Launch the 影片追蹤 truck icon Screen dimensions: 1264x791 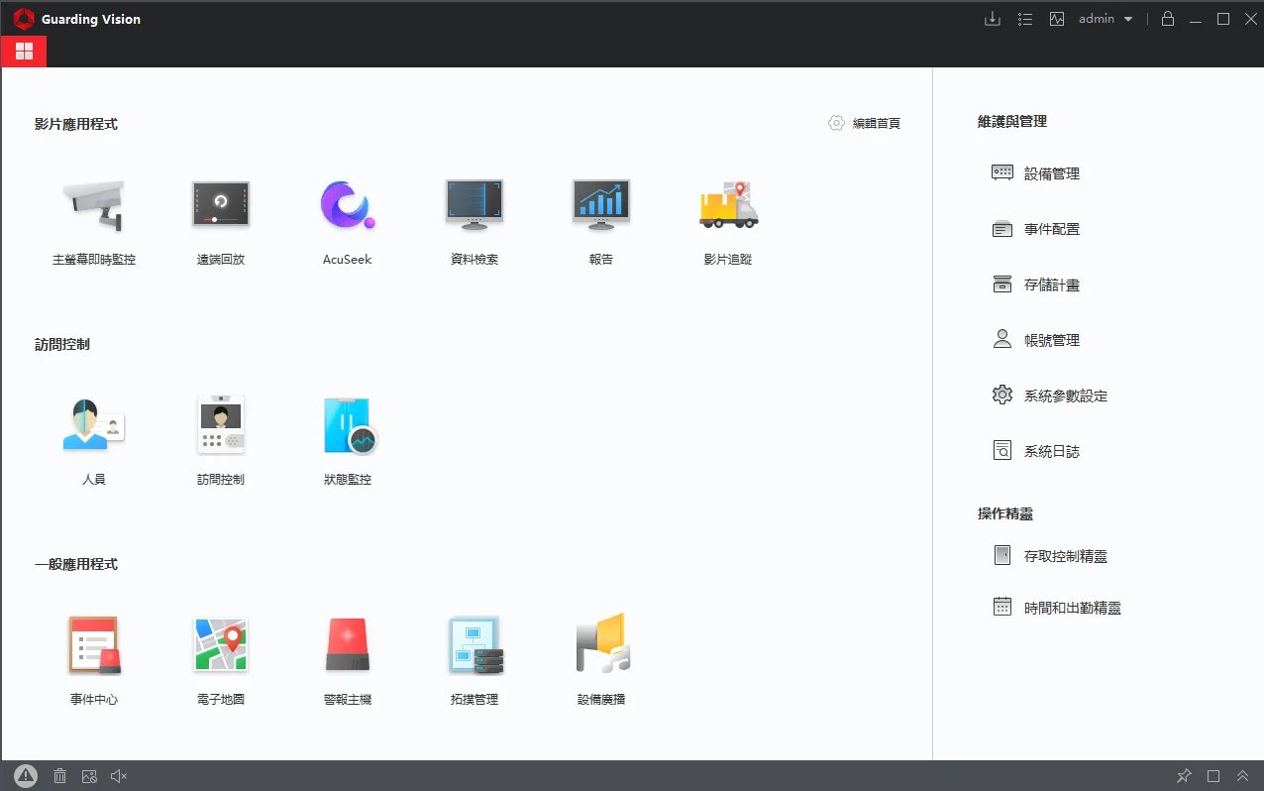pyautogui.click(x=728, y=206)
